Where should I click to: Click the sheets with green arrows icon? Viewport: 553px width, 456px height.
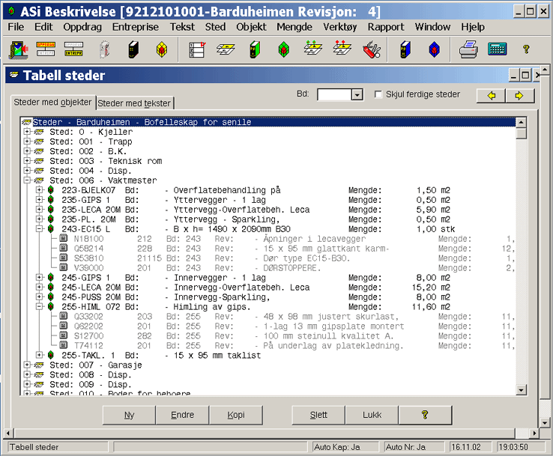click(312, 48)
